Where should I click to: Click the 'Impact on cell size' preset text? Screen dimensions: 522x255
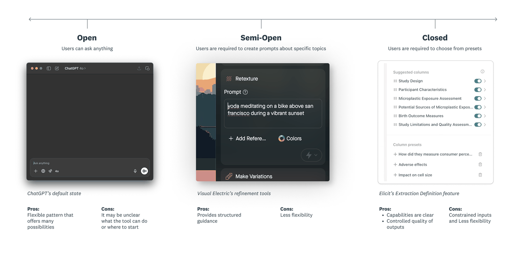click(415, 175)
